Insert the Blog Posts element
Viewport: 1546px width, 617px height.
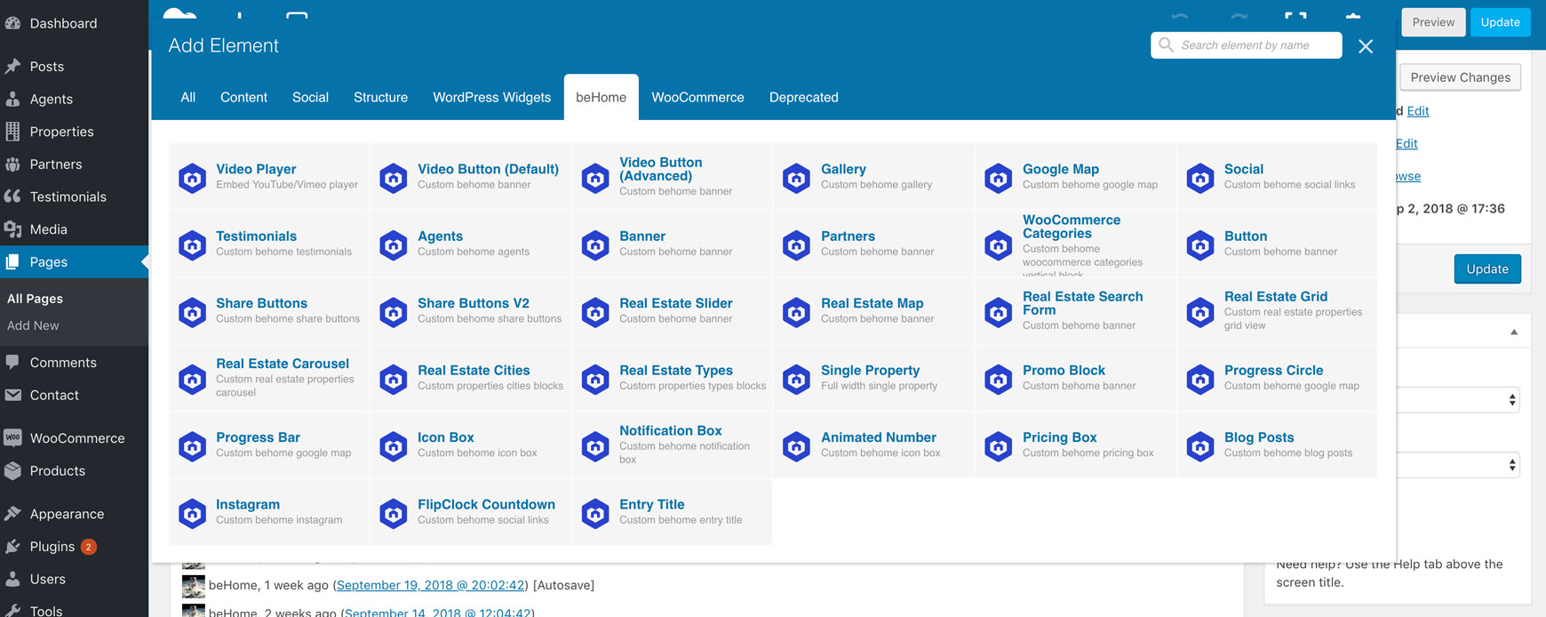[1277, 445]
